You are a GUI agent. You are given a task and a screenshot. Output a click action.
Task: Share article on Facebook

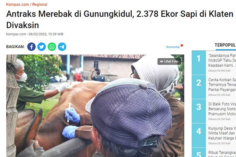point(31,47)
